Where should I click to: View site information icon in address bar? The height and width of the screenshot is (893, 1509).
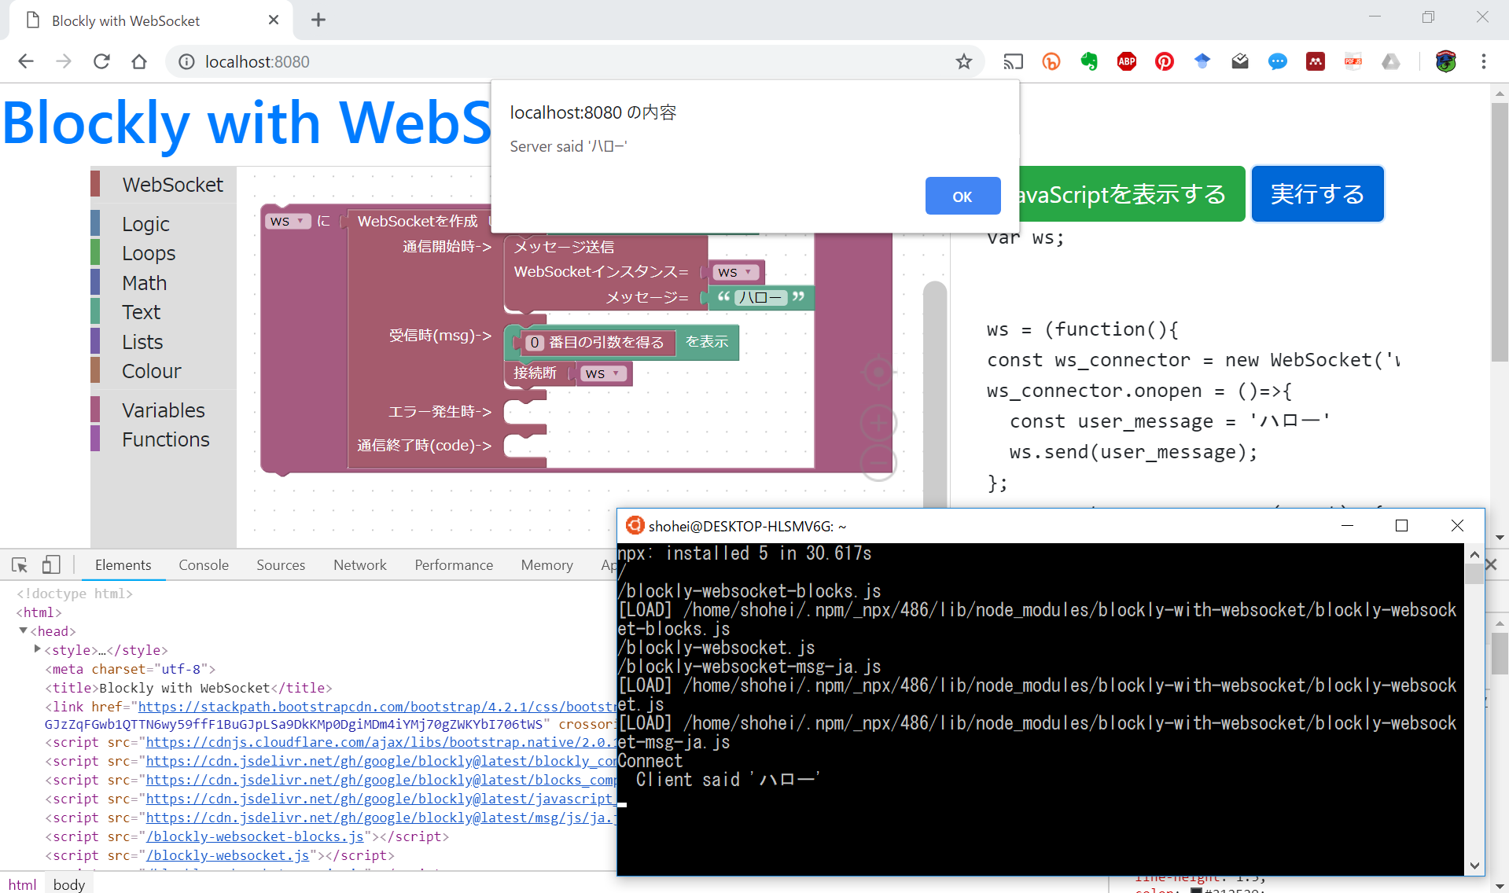coord(186,61)
